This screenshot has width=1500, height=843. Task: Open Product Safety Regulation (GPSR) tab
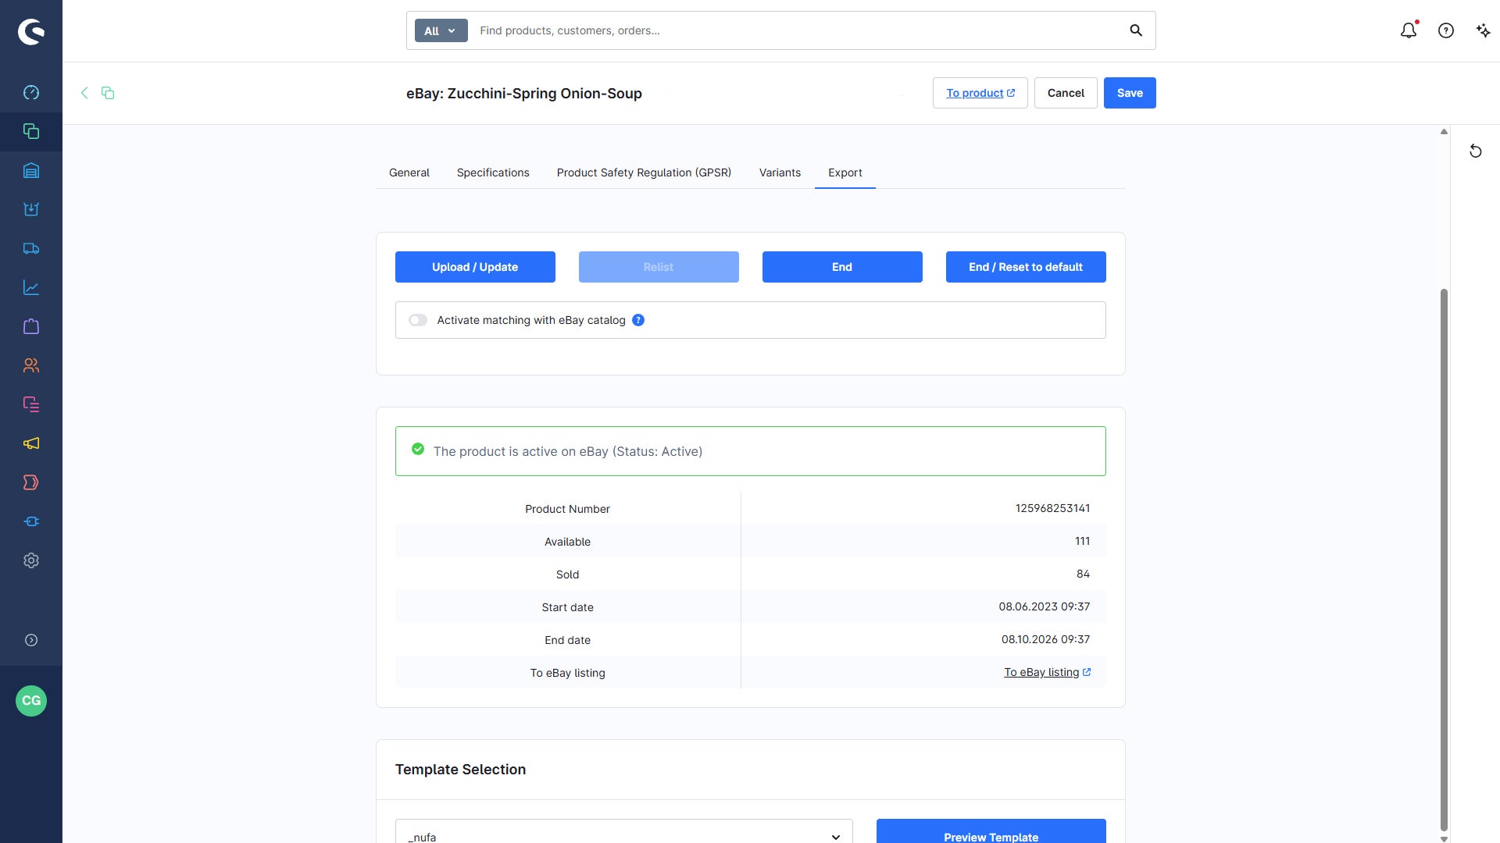tap(644, 173)
